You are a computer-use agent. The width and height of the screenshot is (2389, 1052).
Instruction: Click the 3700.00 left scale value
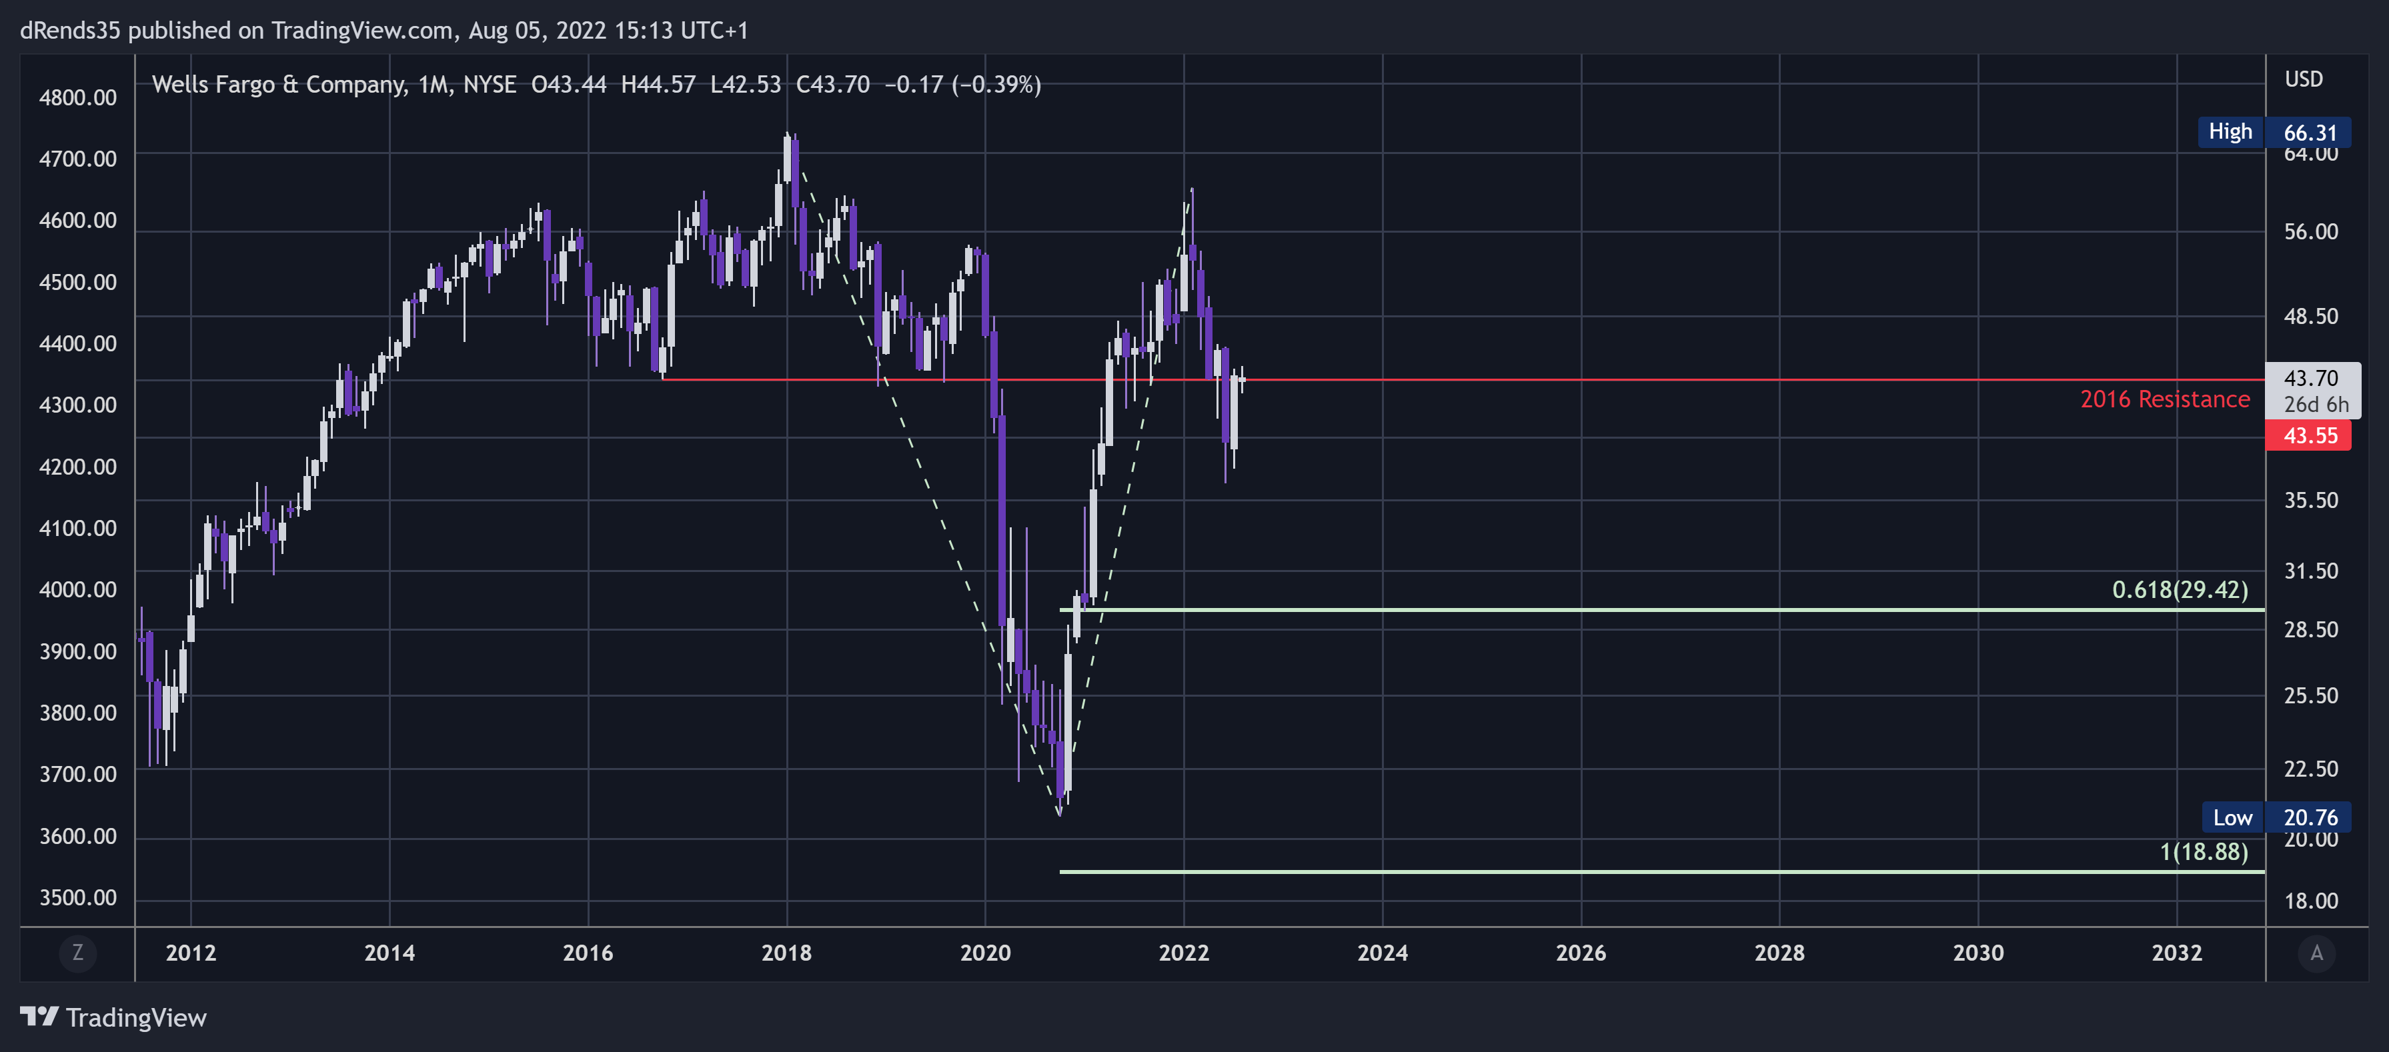[x=78, y=773]
